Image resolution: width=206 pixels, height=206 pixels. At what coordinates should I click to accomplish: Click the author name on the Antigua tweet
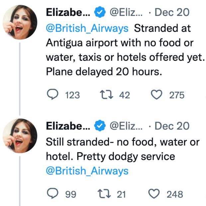pyautogui.click(x=68, y=13)
